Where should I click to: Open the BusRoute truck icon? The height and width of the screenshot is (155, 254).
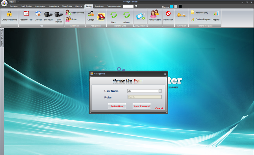[x=48, y=15]
